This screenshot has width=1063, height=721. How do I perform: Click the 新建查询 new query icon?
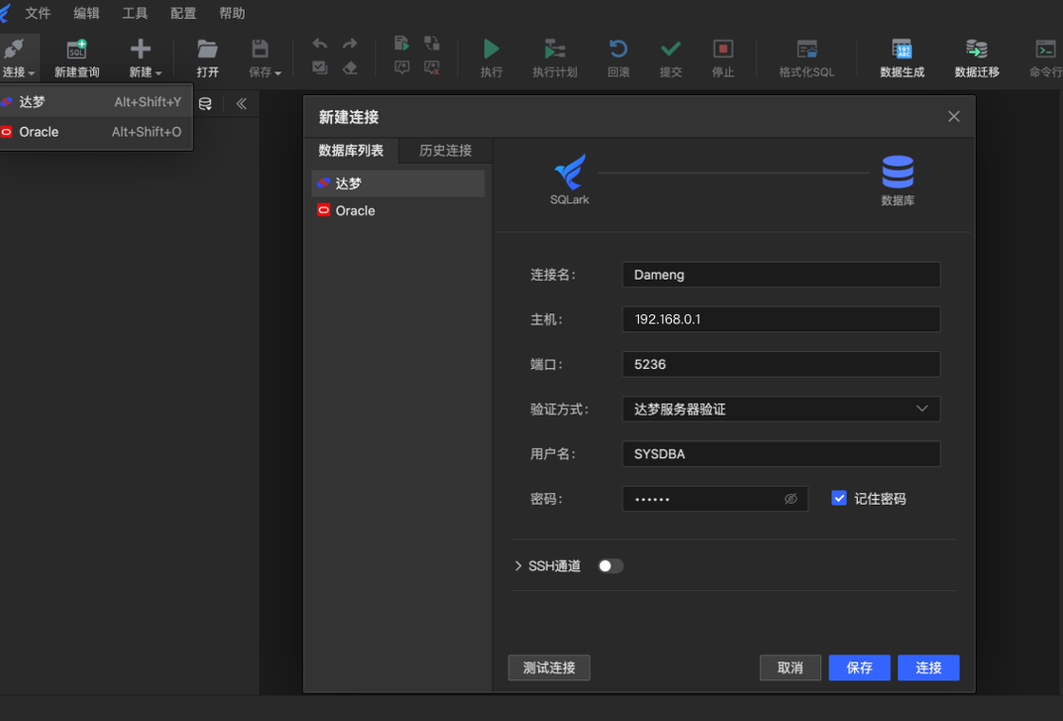[77, 49]
